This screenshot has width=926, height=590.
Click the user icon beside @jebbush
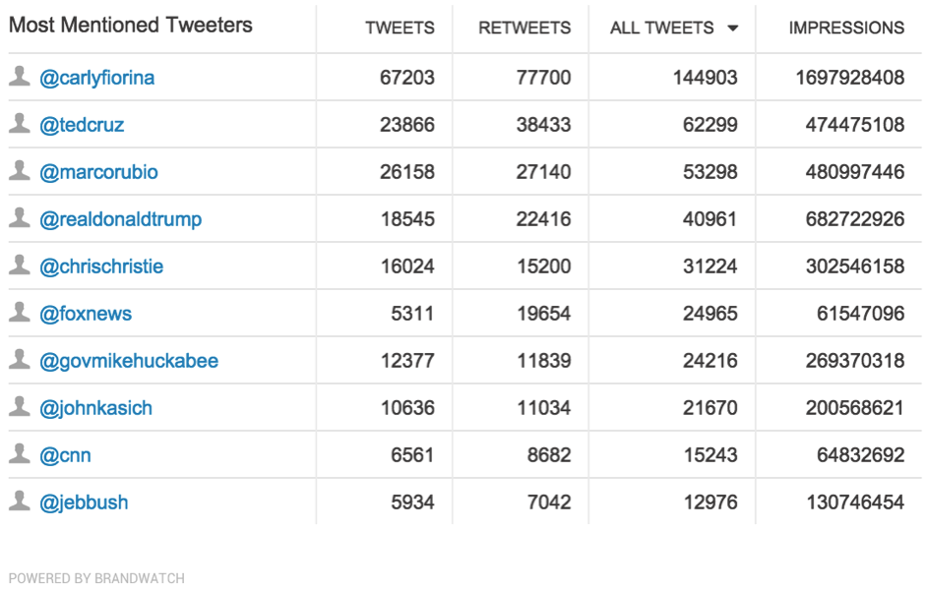coord(20,501)
